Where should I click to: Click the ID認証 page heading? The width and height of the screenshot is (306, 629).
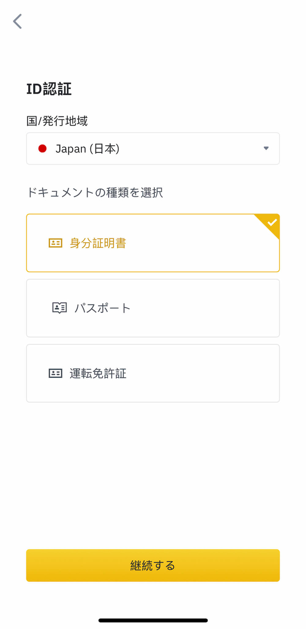[x=49, y=89]
